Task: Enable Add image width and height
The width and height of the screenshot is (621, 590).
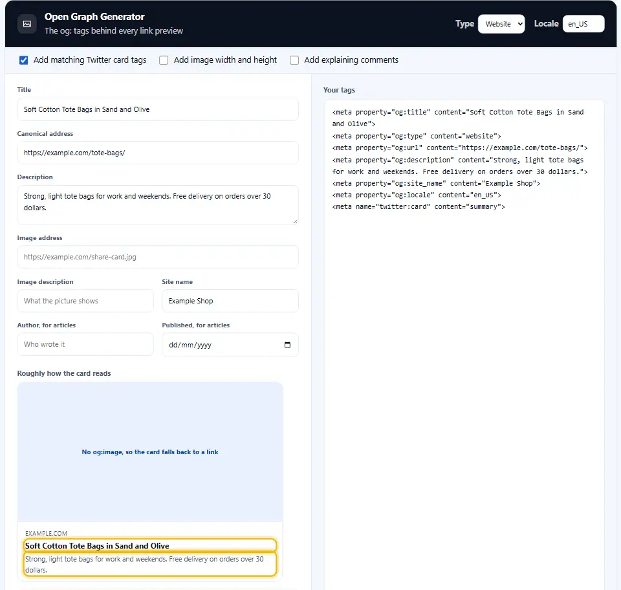Action: 164,60
